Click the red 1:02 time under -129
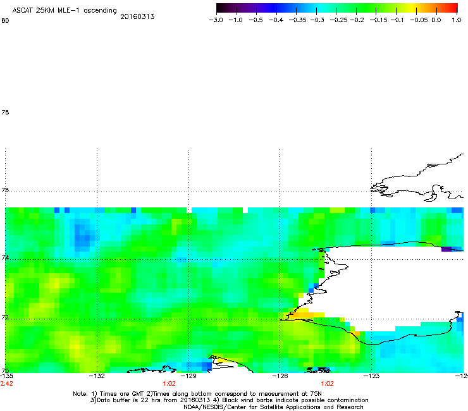Image resolution: width=468 pixels, height=411 pixels. (x=169, y=384)
